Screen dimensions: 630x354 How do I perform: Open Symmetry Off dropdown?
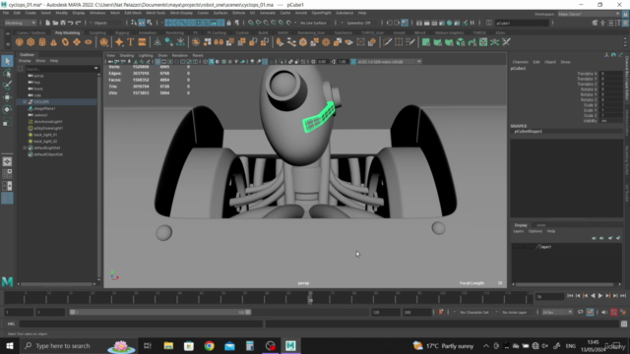point(361,23)
